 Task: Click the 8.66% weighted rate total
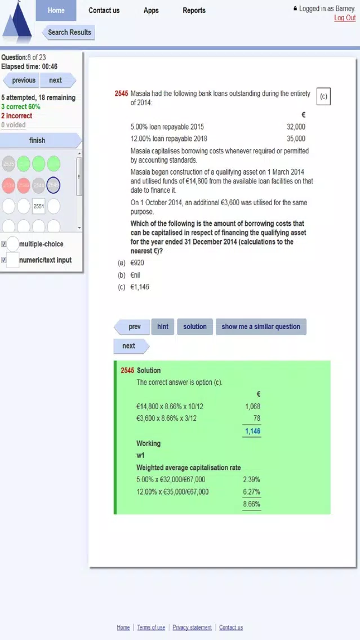[251, 504]
